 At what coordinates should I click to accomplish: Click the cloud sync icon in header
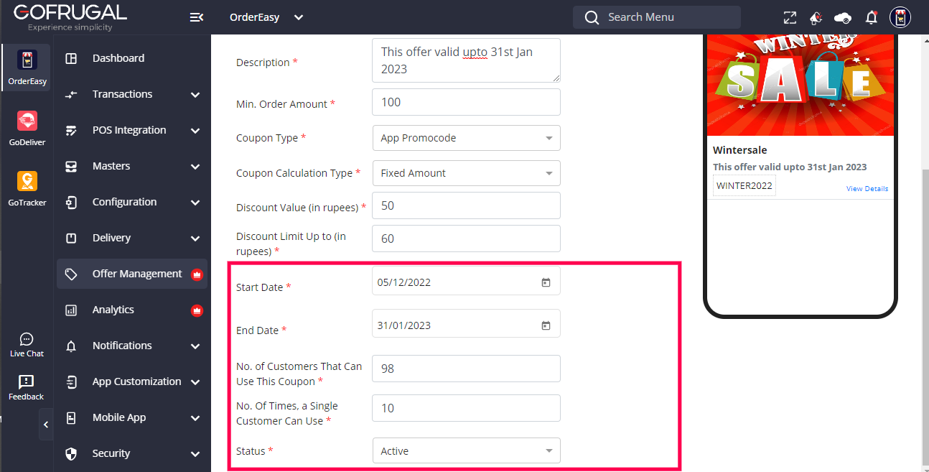click(843, 17)
